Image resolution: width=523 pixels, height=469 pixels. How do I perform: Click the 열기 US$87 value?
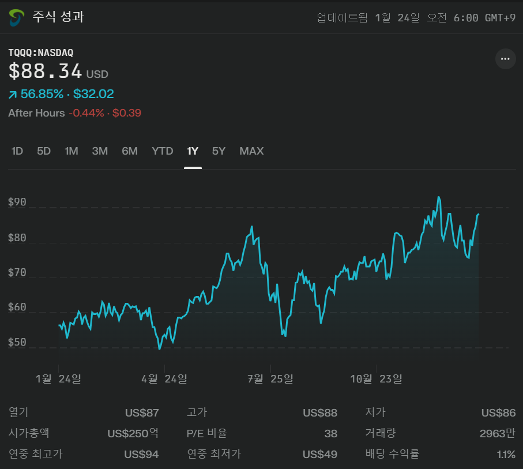point(142,413)
